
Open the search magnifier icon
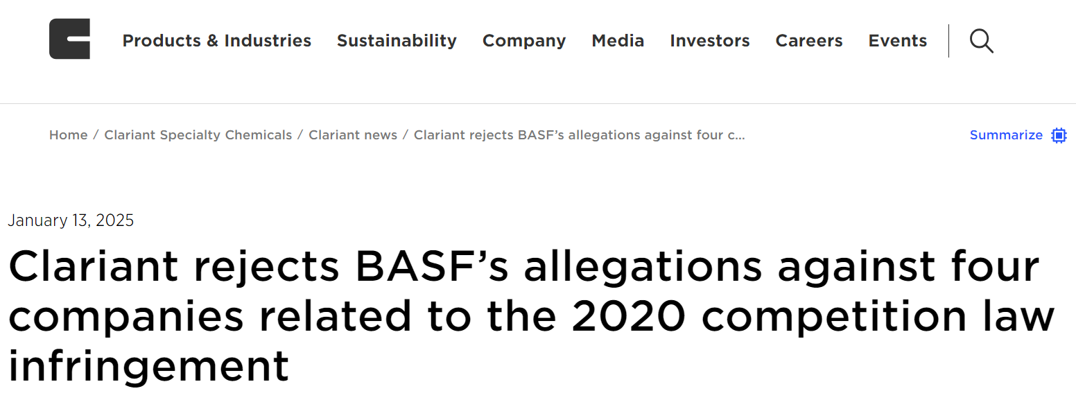[x=981, y=41]
